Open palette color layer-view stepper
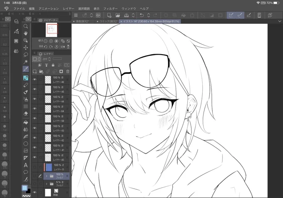 pyautogui.click(x=37, y=59)
